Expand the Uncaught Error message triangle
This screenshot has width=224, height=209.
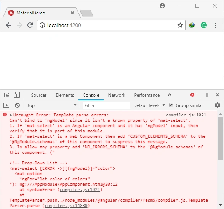click(x=11, y=115)
